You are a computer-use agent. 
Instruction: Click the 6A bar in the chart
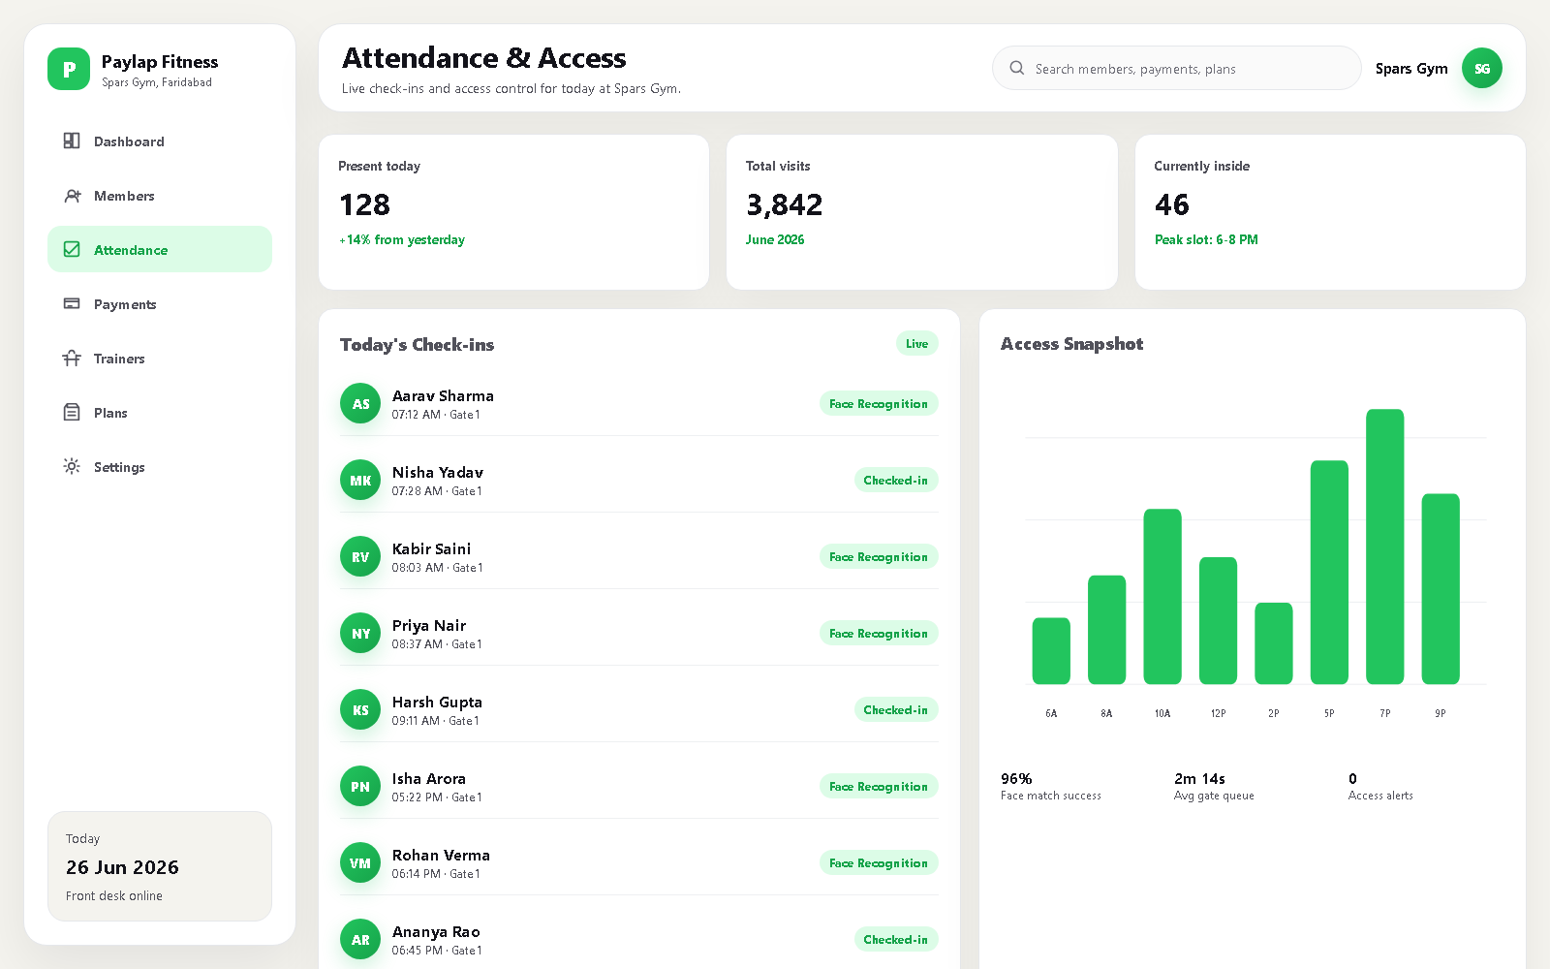(x=1051, y=650)
